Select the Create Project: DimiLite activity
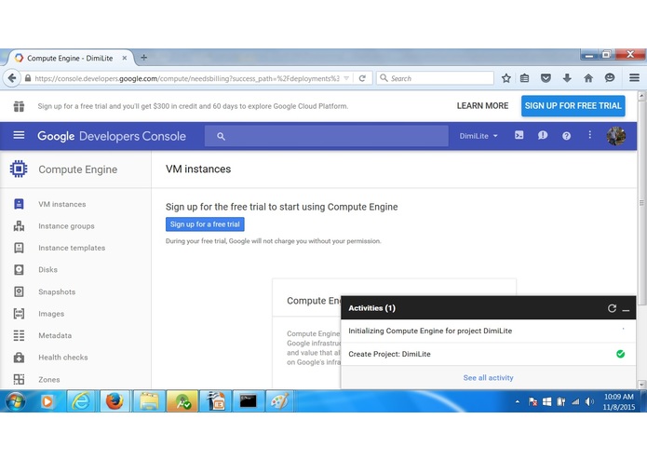This screenshot has height=460, width=647. coord(489,354)
